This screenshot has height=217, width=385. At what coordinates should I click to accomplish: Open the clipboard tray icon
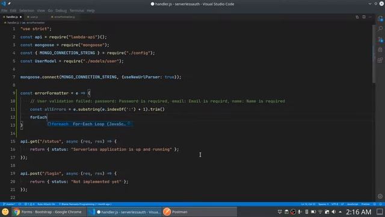pyautogui.click(x=286, y=212)
